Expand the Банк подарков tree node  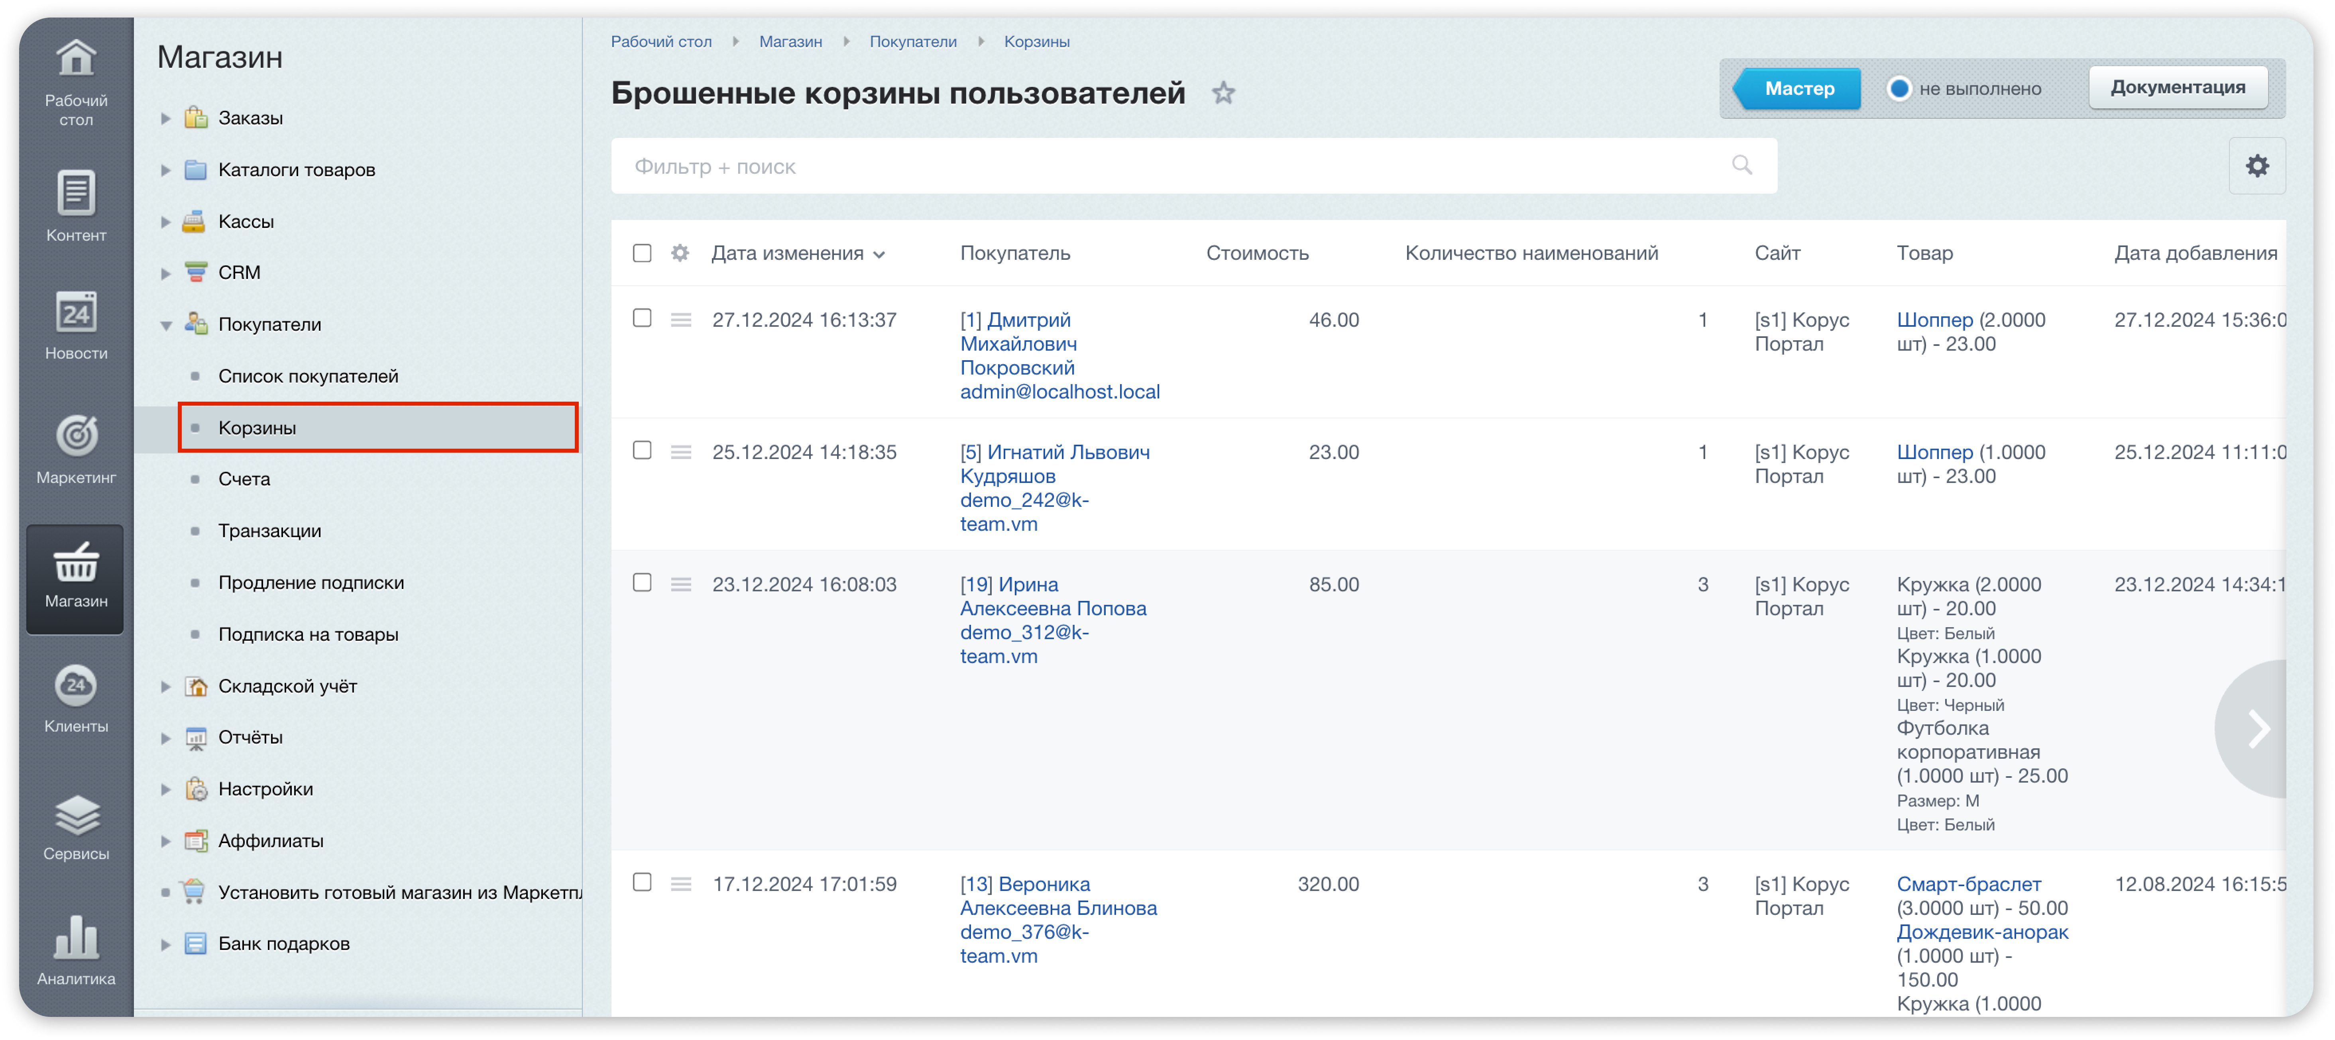click(166, 944)
